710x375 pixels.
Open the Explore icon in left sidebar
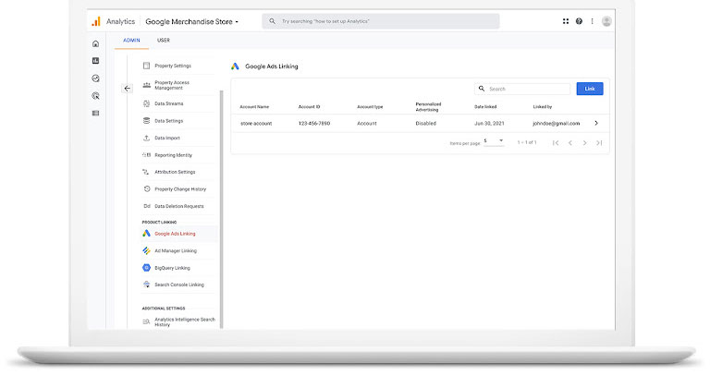95,79
